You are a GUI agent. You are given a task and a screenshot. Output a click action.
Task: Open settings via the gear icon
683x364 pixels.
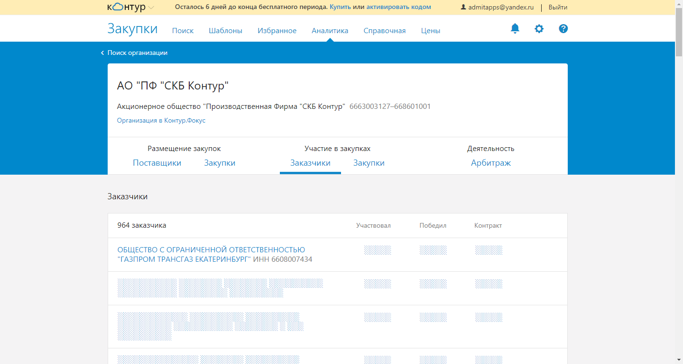click(x=539, y=29)
